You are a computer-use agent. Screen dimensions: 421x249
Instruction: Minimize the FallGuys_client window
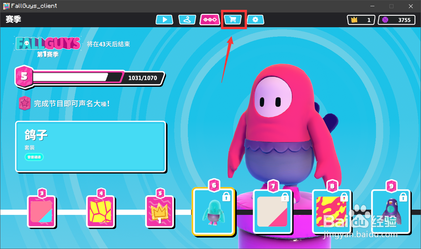pos(372,6)
